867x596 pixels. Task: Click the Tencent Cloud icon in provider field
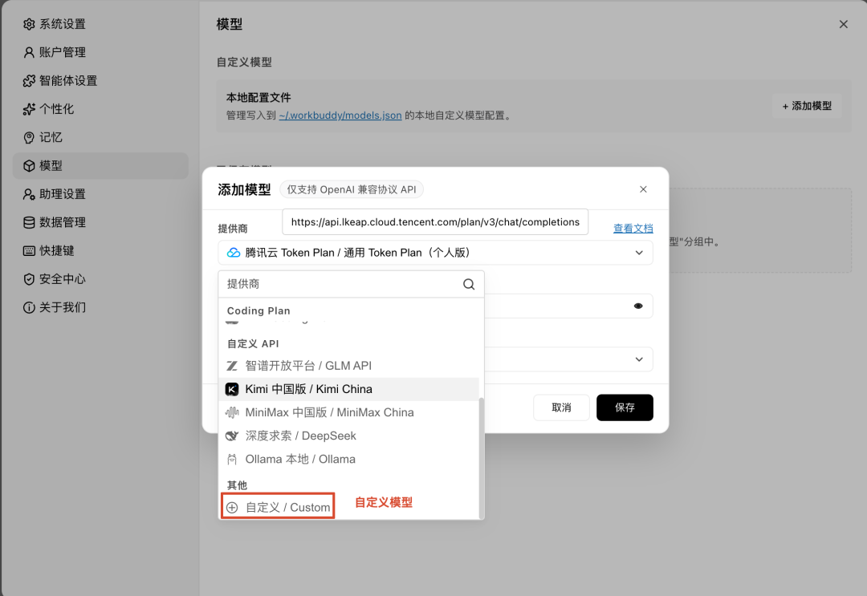click(234, 253)
